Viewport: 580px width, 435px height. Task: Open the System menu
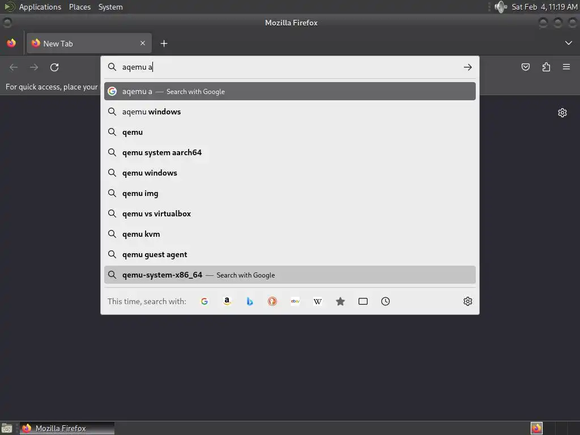coord(110,7)
